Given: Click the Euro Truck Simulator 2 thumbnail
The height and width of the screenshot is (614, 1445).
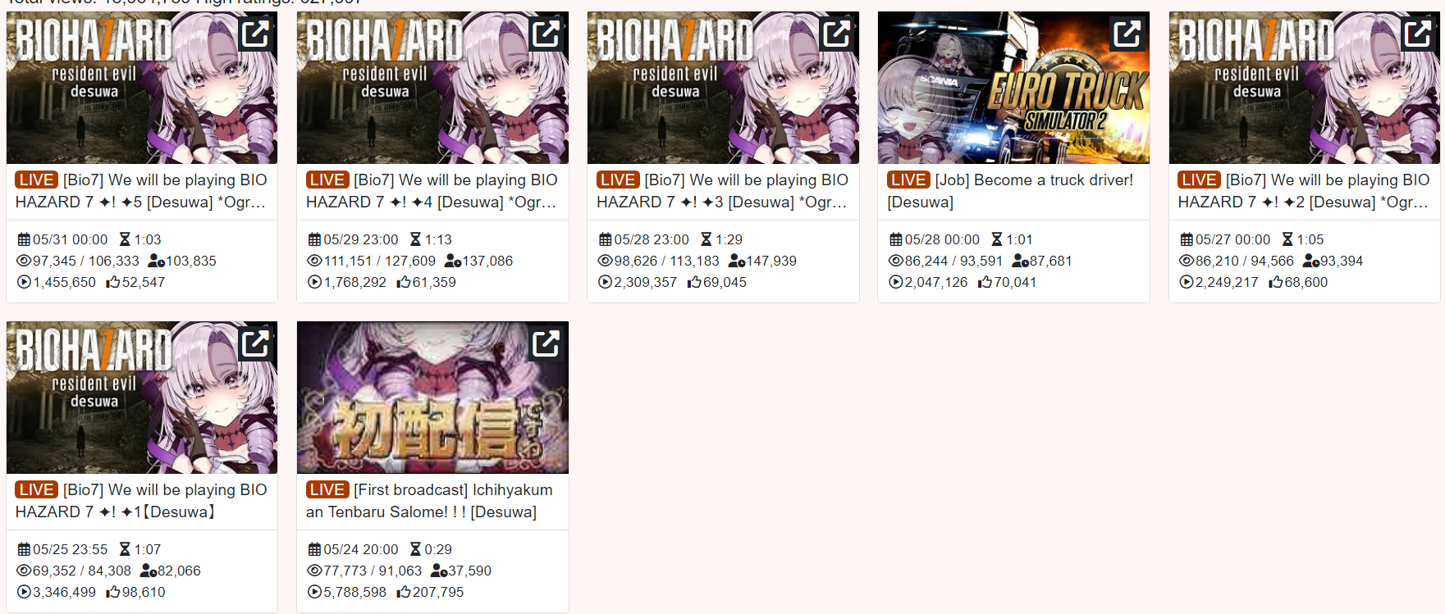Looking at the screenshot, I should point(1013,88).
